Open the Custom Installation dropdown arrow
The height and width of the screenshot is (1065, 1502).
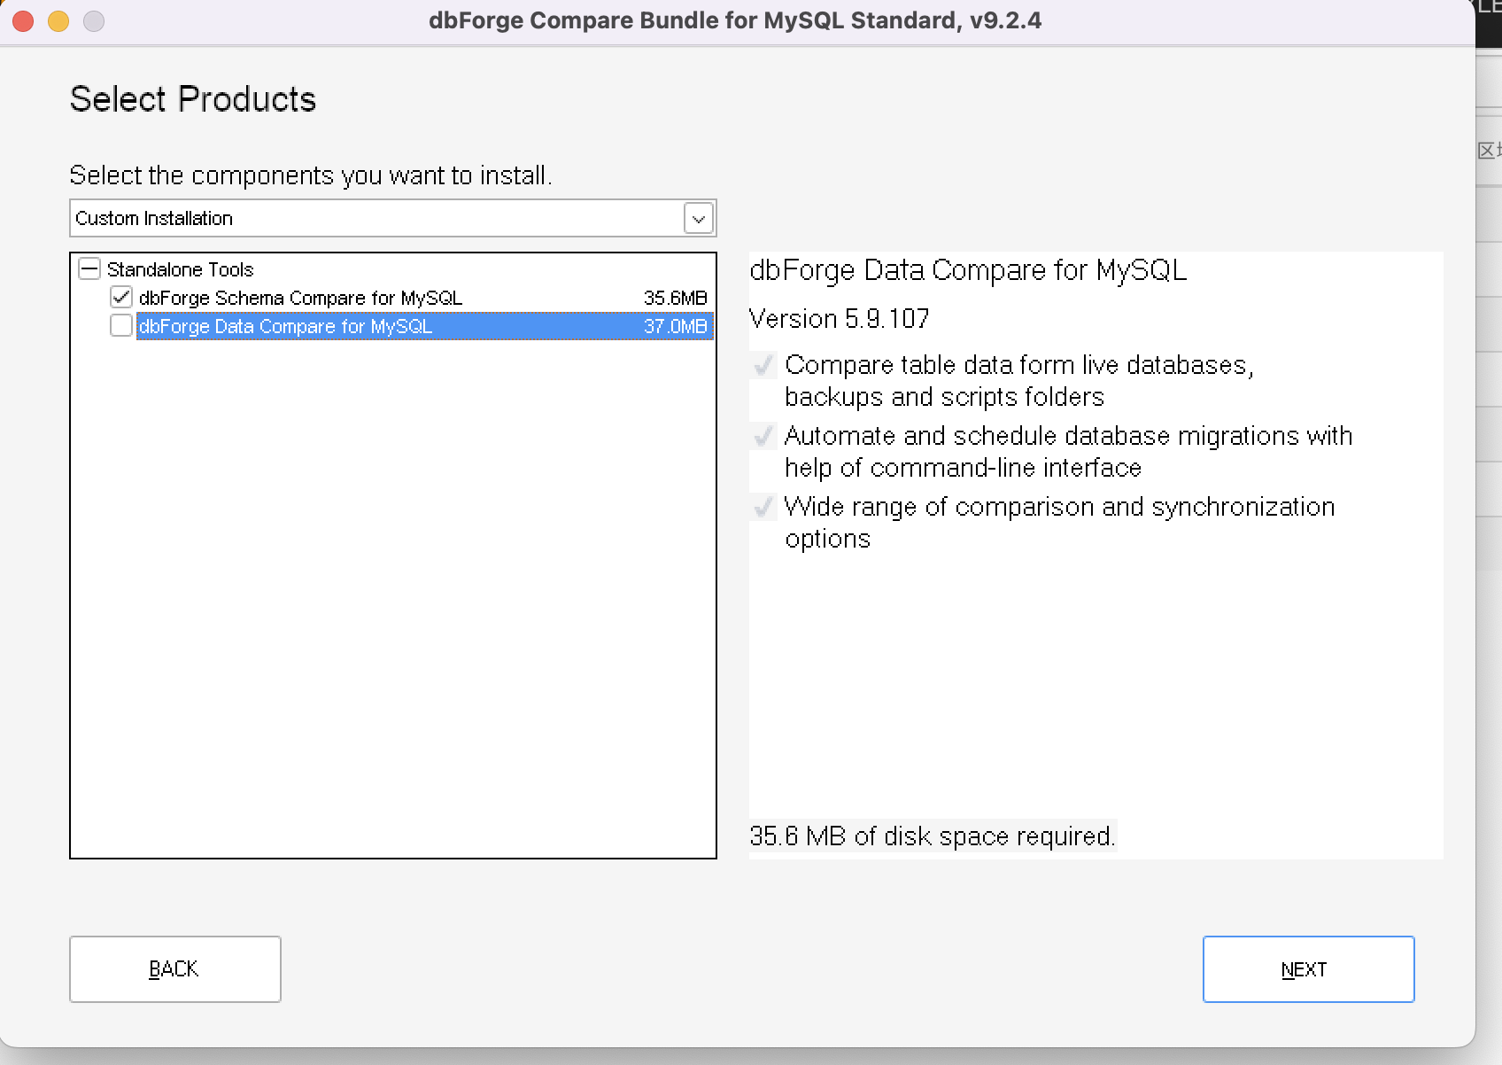(699, 218)
